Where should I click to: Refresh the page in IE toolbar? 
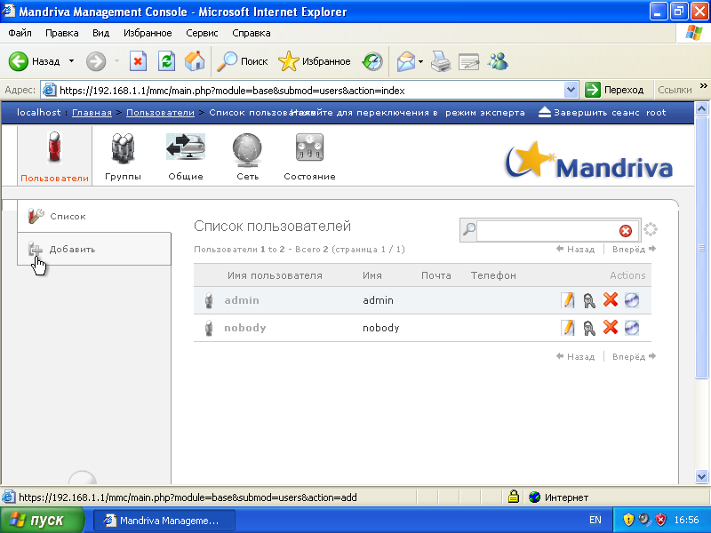click(x=166, y=61)
